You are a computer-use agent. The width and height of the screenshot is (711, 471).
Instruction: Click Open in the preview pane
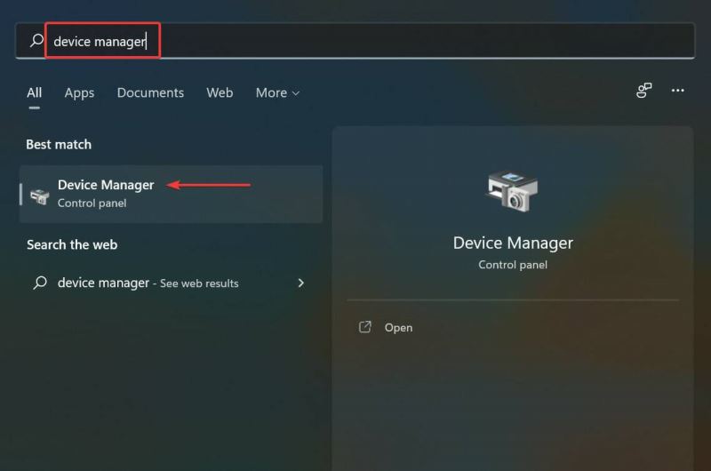coord(398,327)
